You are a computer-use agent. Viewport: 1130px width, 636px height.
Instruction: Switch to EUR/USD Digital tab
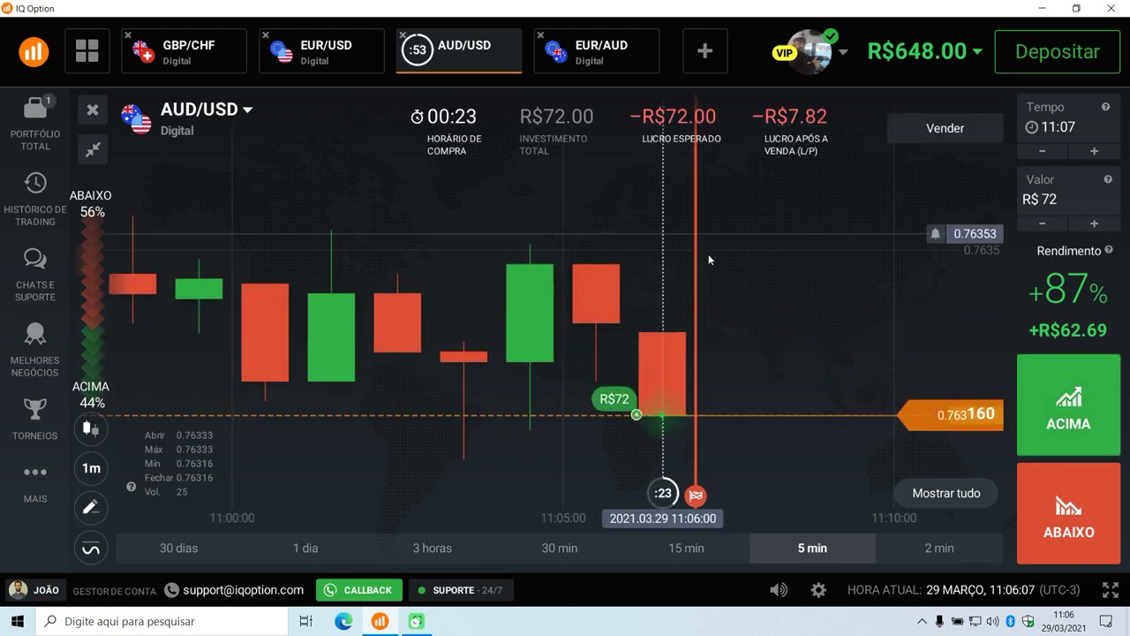pos(321,51)
